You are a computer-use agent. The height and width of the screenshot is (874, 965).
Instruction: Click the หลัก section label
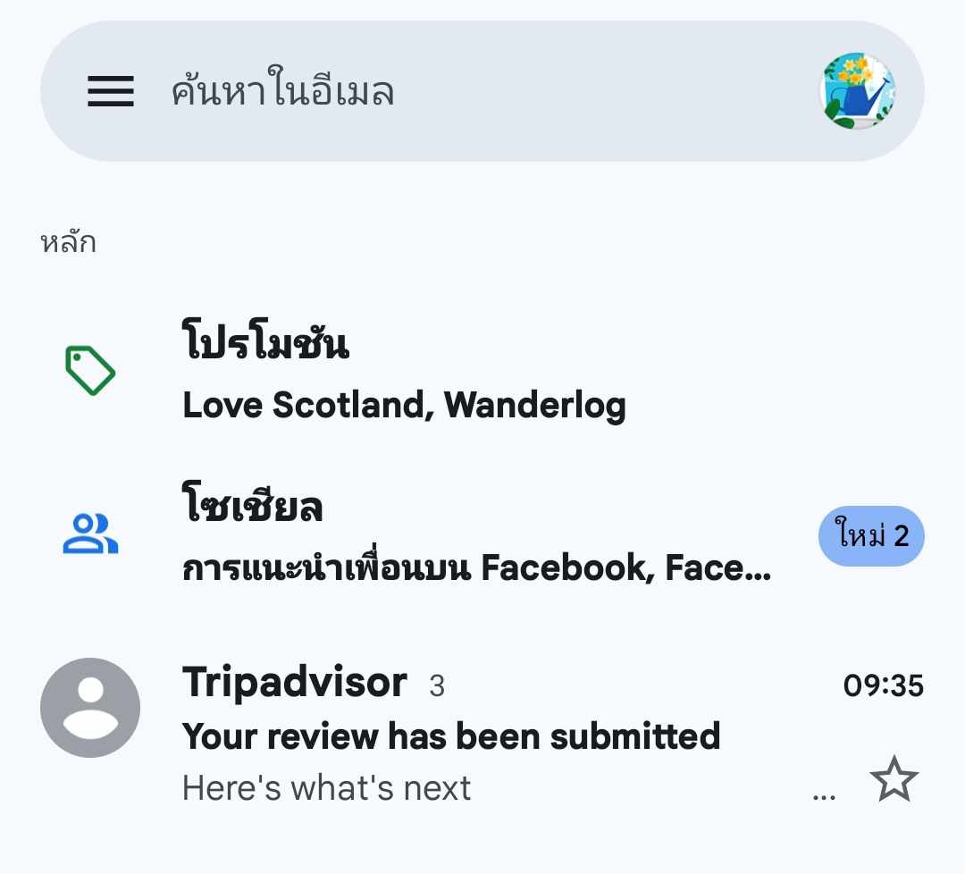pos(68,242)
